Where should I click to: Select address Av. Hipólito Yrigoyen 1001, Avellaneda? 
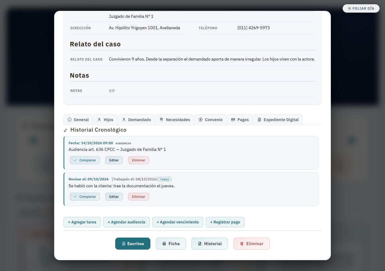(x=144, y=28)
